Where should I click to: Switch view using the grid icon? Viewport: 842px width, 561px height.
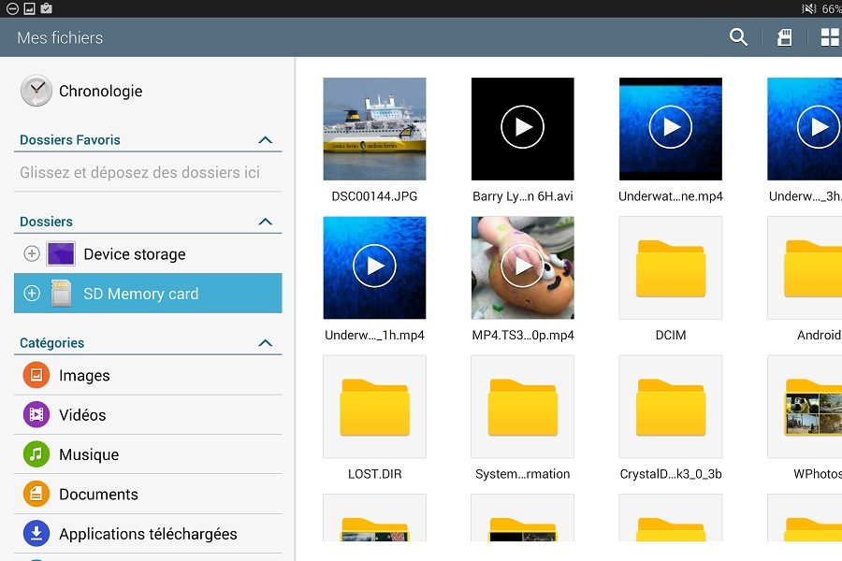[x=831, y=37]
